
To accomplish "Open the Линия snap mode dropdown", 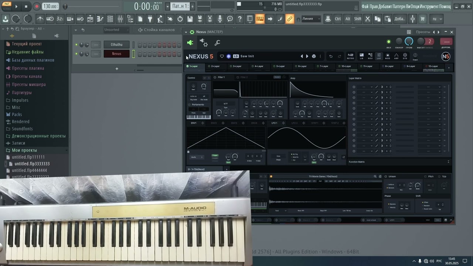I will pos(311,19).
